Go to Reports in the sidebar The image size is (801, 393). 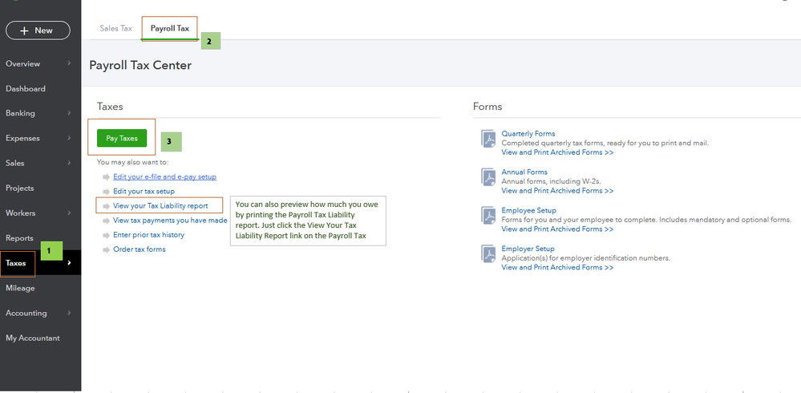19,238
